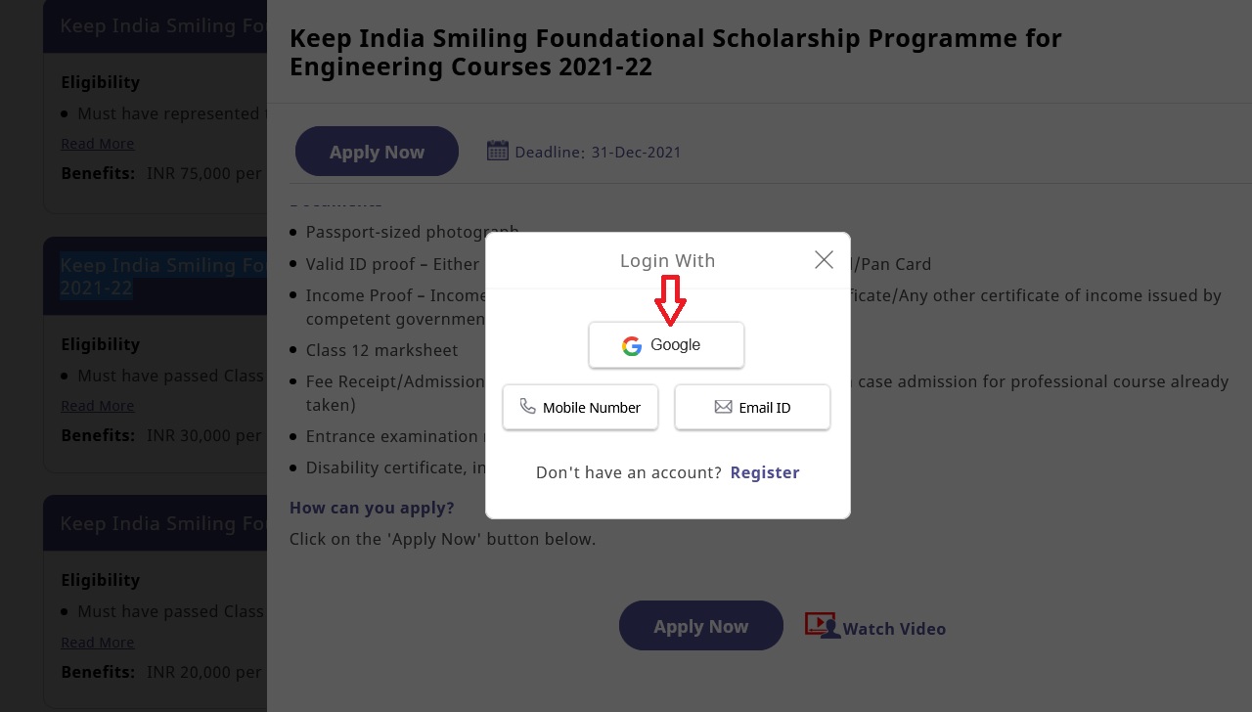1252x712 pixels.
Task: Click the phone icon for Mobile Number
Action: tap(527, 406)
